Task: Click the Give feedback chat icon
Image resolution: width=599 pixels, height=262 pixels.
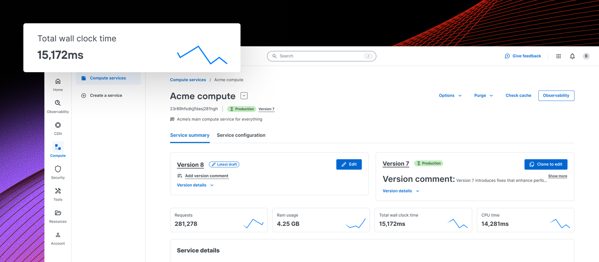Action: pyautogui.click(x=507, y=56)
